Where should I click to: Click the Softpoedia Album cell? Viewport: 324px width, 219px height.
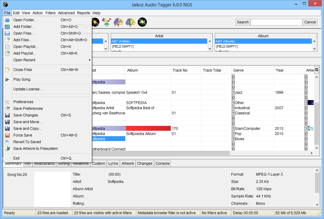tap(148, 134)
